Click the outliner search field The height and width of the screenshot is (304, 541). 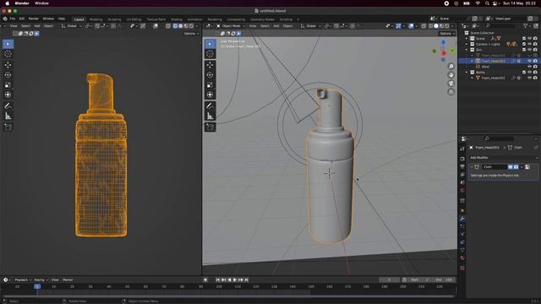tap(500, 26)
